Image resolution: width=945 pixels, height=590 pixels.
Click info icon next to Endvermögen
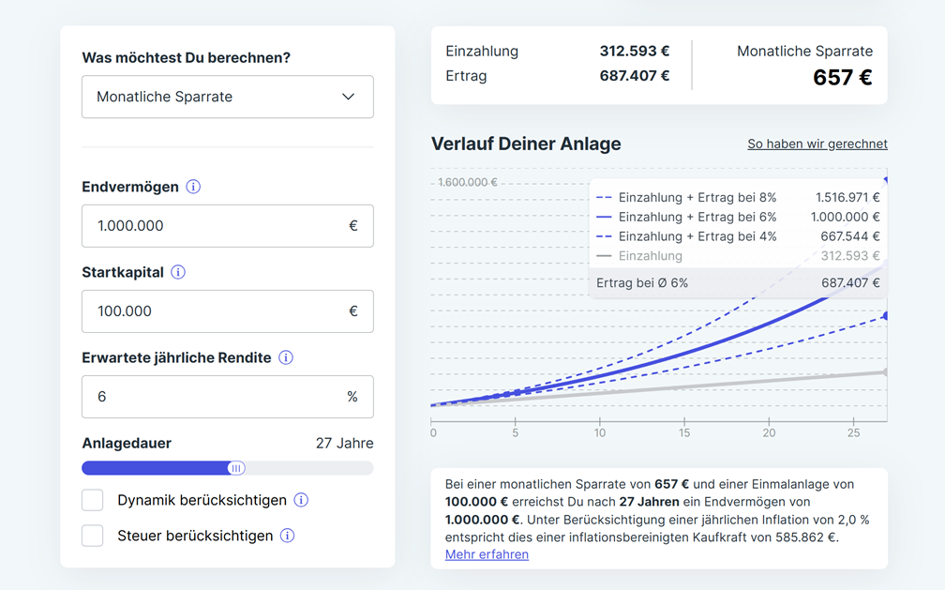[x=193, y=187]
